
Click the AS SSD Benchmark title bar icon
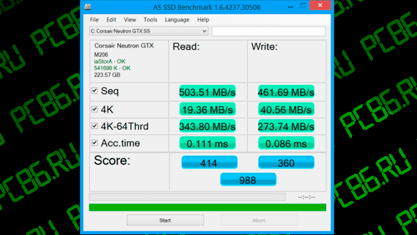(88, 7)
